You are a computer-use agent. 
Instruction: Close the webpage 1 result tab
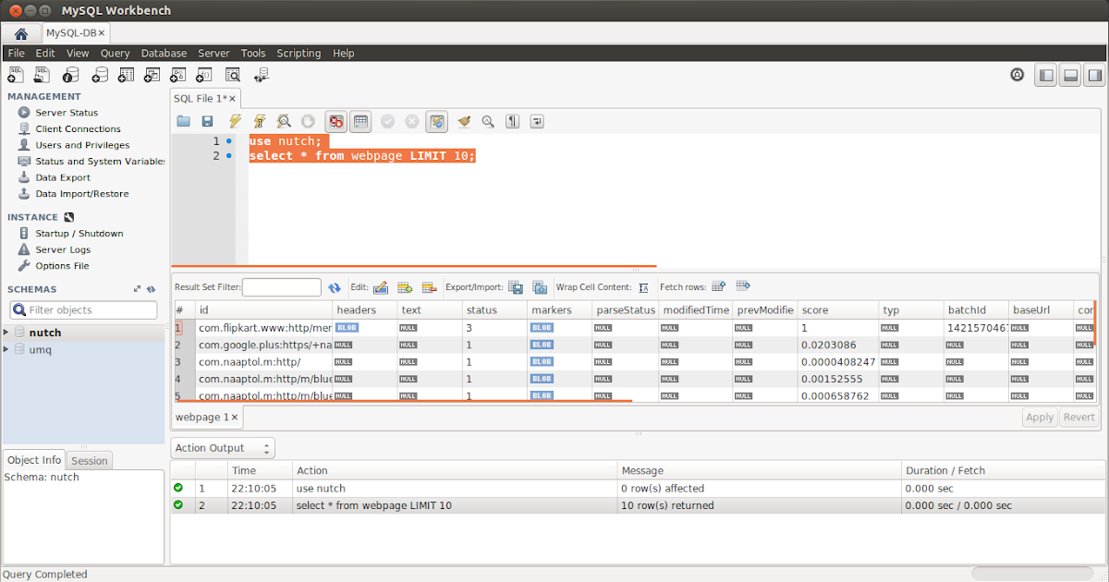pyautogui.click(x=235, y=418)
